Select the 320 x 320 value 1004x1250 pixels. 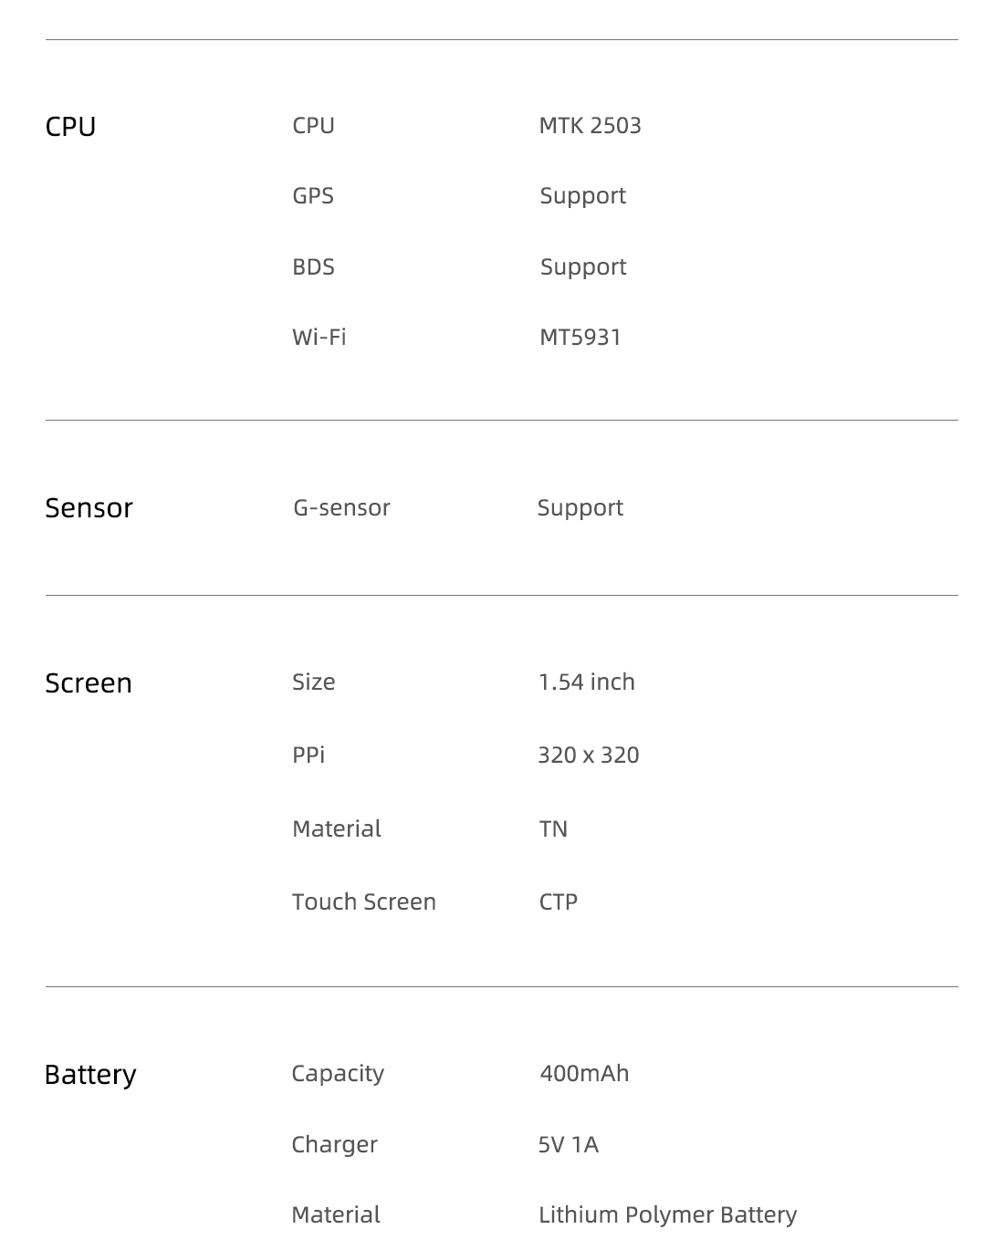coord(589,755)
